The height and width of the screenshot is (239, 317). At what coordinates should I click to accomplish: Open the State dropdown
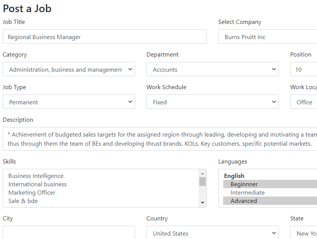coord(304,233)
